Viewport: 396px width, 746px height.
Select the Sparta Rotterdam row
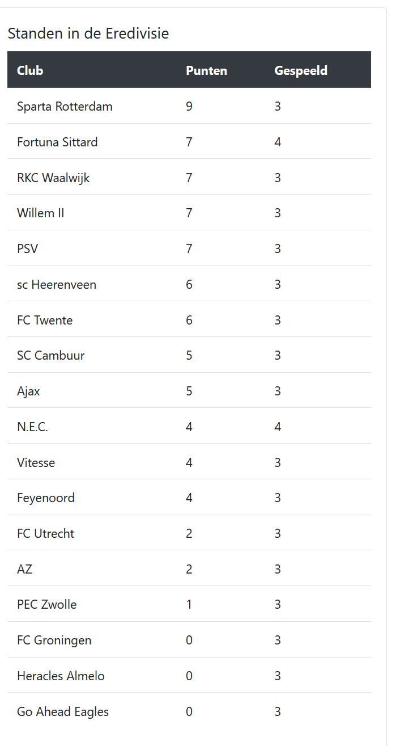[189, 106]
